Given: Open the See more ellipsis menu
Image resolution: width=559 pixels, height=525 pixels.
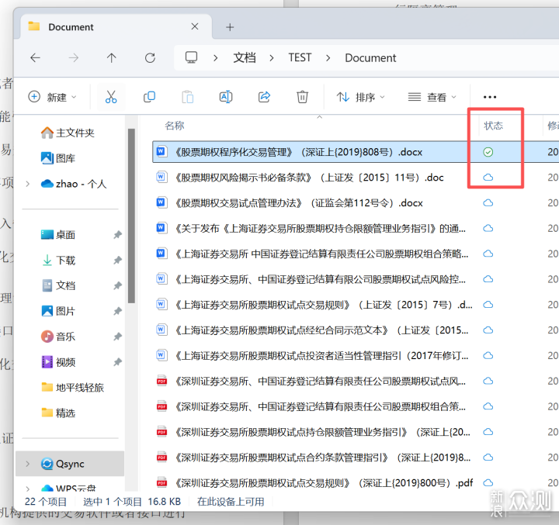Looking at the screenshot, I should point(489,97).
